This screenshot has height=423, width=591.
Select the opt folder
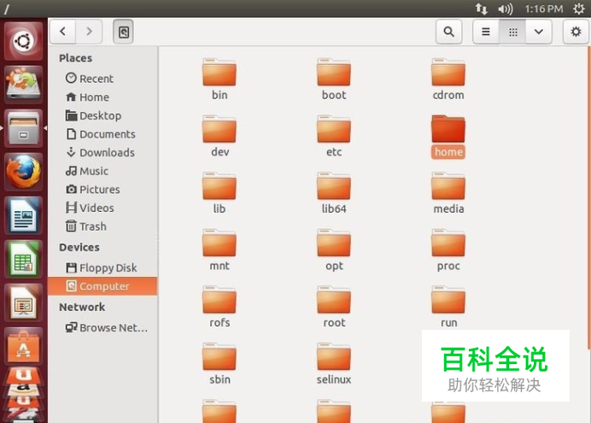(334, 250)
